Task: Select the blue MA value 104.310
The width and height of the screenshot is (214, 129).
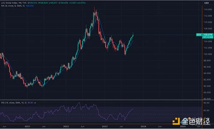Action: [30, 6]
